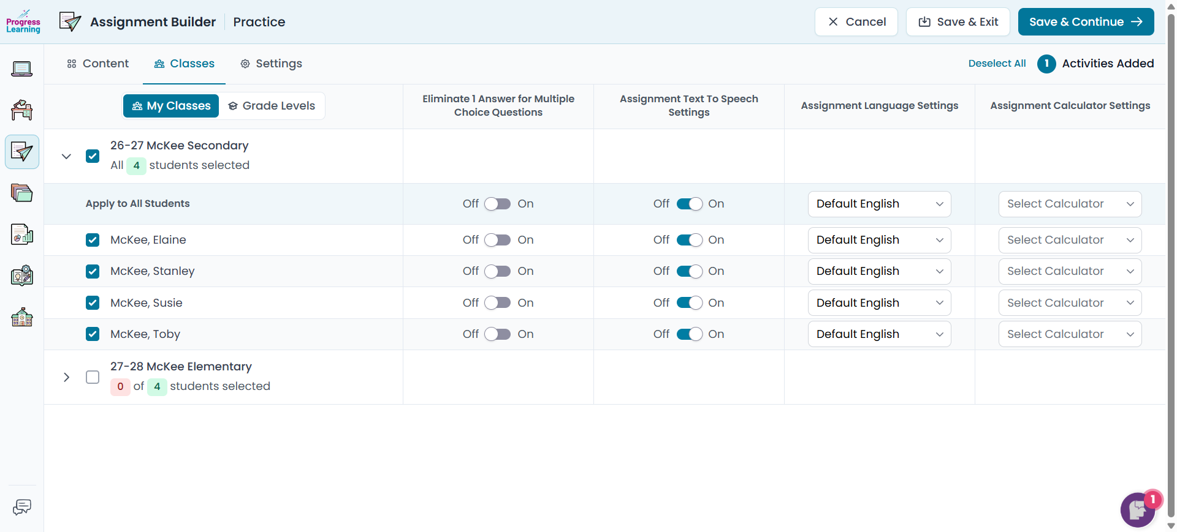This screenshot has height=532, width=1177.
Task: Uncheck McKee, Elaine student checkbox
Action: coord(93,240)
